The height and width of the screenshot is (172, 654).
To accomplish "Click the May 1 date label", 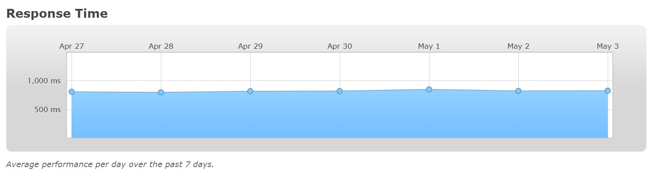I will [429, 46].
